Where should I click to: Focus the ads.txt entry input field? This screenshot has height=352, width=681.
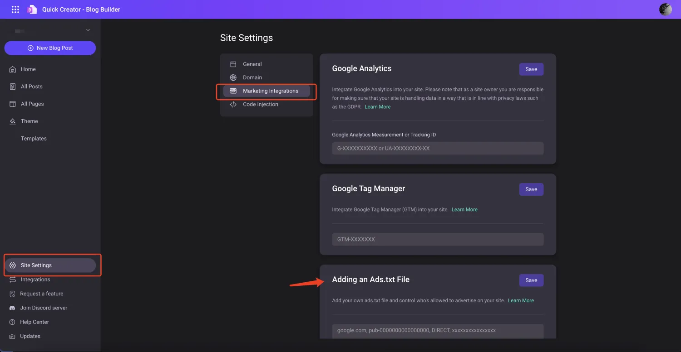coord(438,331)
